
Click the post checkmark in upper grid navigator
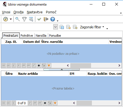pyautogui.click(x=34, y=66)
